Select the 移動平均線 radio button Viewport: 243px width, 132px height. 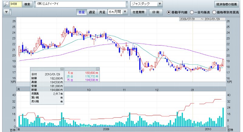point(169,12)
